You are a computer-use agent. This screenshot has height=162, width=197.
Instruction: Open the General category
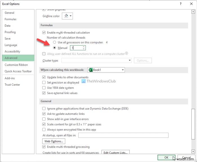coord(18,13)
